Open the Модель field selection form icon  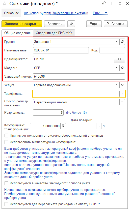[122, 68]
